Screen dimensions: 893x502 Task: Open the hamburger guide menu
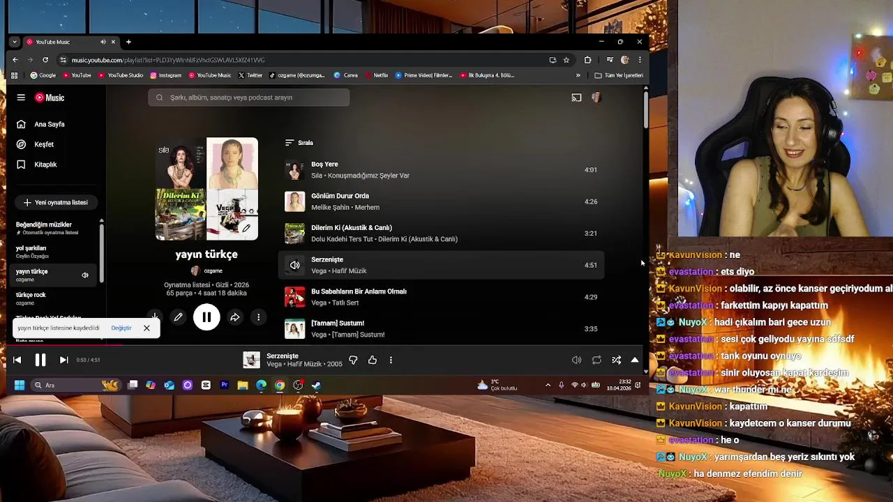point(21,98)
